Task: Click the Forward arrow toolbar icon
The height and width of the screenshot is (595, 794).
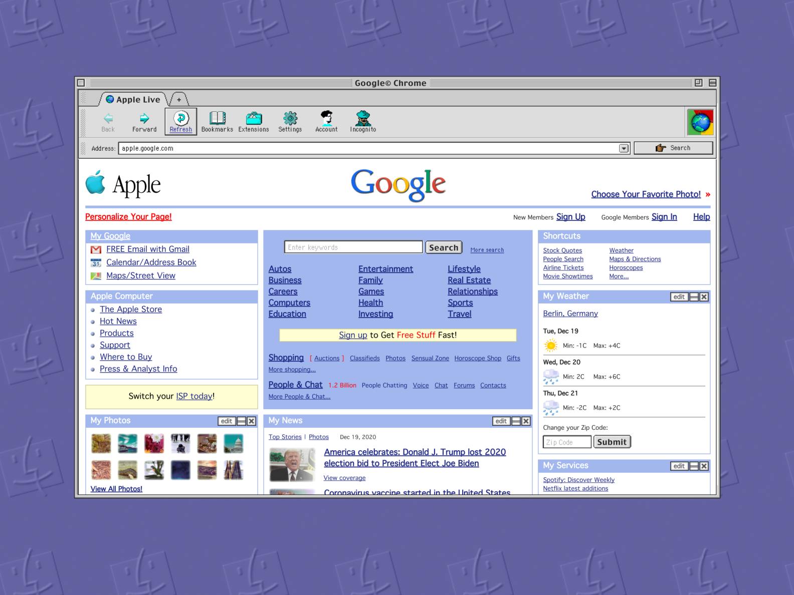Action: click(x=144, y=118)
